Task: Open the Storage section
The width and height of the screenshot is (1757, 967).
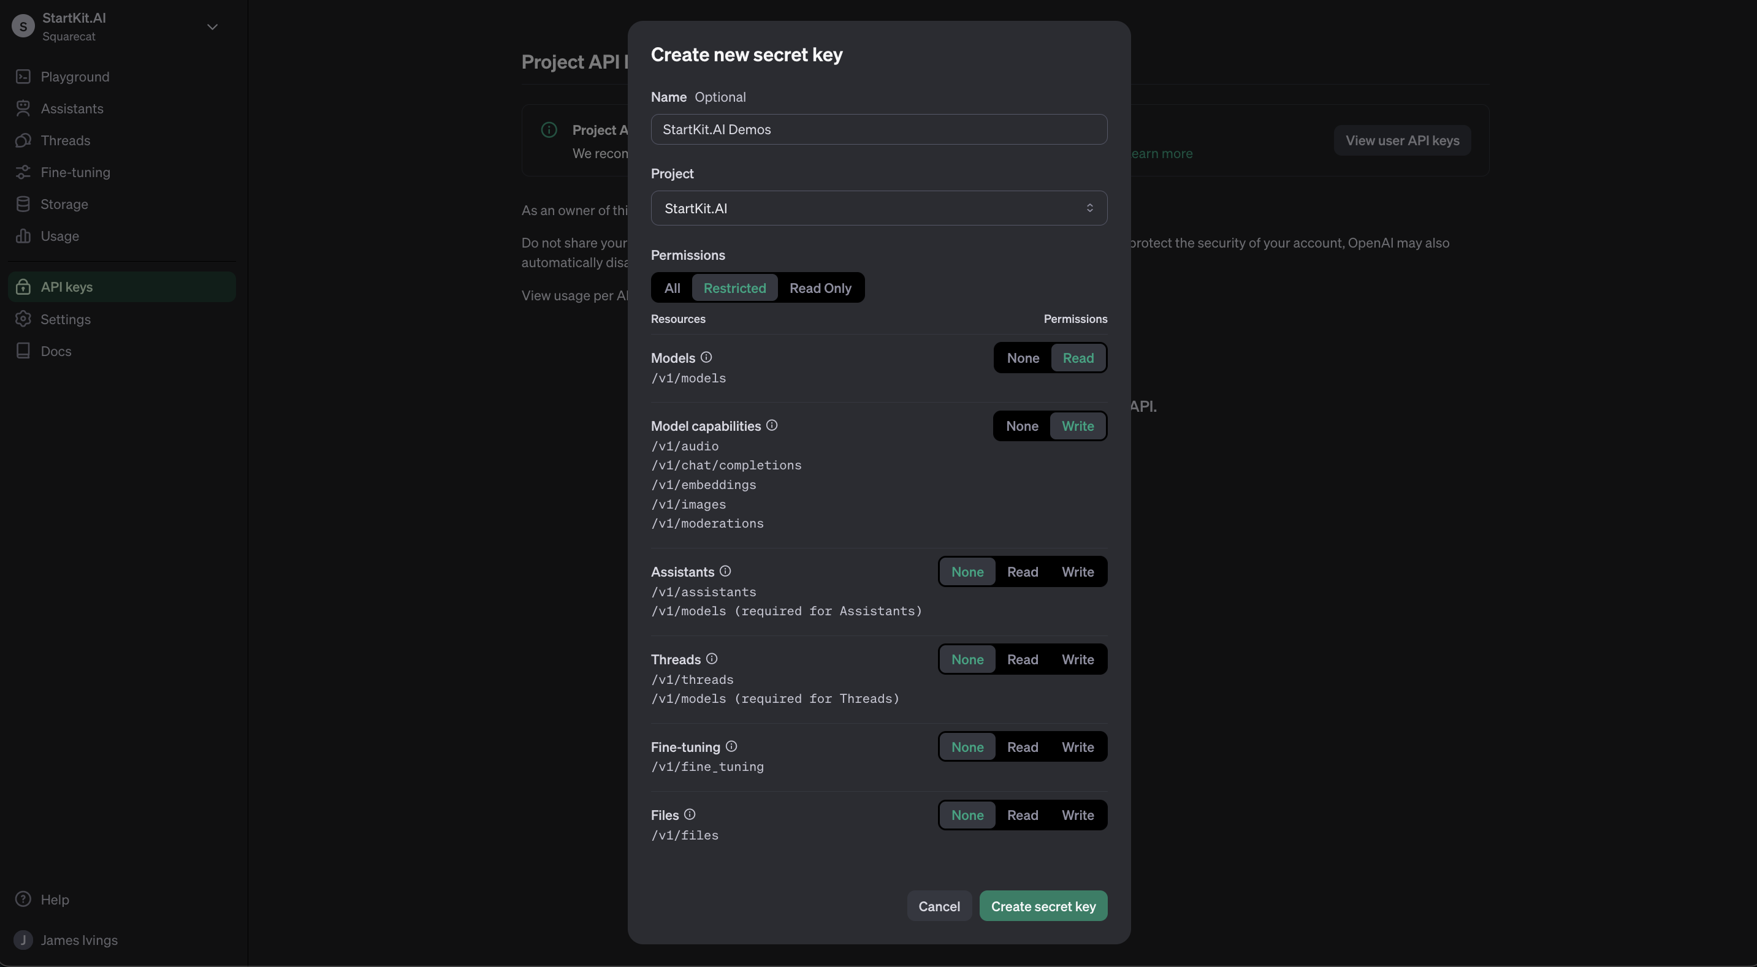Action: (x=63, y=204)
